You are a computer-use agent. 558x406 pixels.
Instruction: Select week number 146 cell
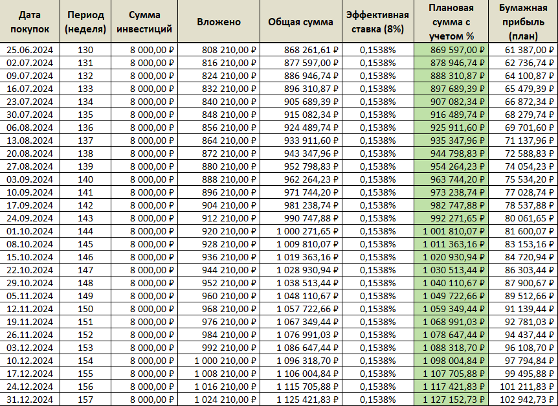click(85, 257)
